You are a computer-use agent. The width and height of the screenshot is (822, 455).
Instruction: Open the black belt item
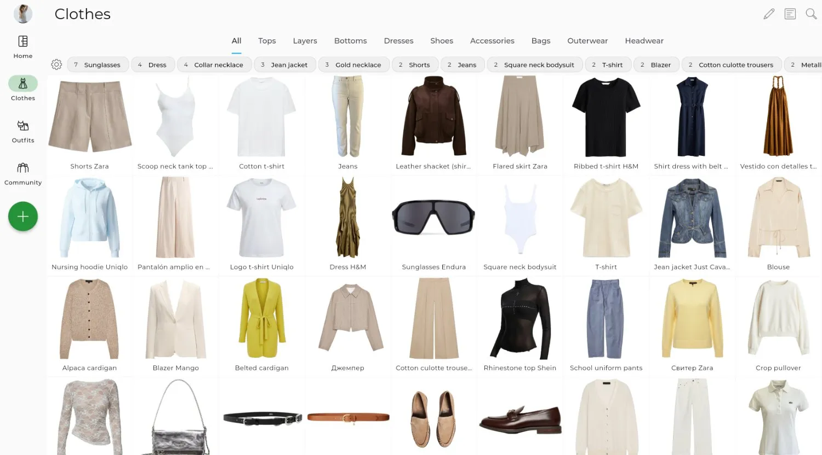coord(262,419)
